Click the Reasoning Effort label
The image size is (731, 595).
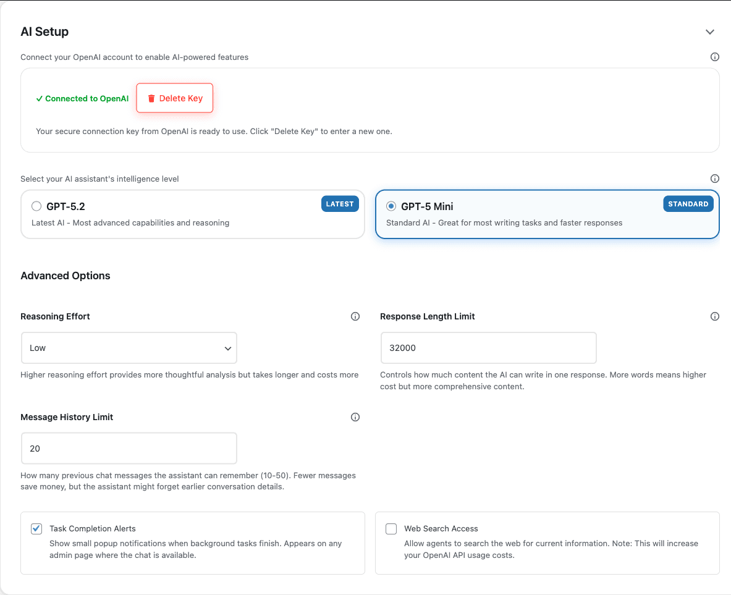pyautogui.click(x=55, y=316)
